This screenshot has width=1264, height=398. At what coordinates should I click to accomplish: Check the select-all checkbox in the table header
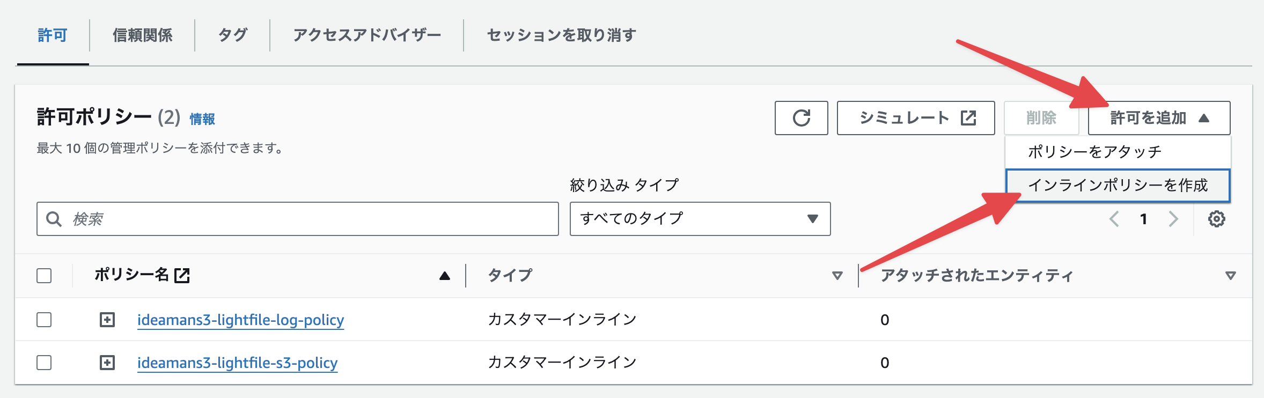43,275
